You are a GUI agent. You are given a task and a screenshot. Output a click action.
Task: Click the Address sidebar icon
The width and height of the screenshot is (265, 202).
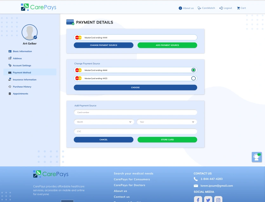tap(10, 58)
